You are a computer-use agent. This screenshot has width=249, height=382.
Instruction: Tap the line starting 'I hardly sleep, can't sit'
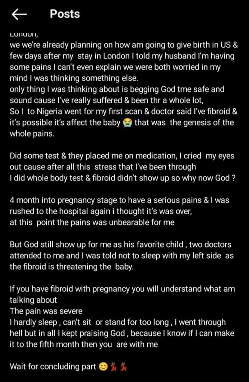tap(118, 322)
